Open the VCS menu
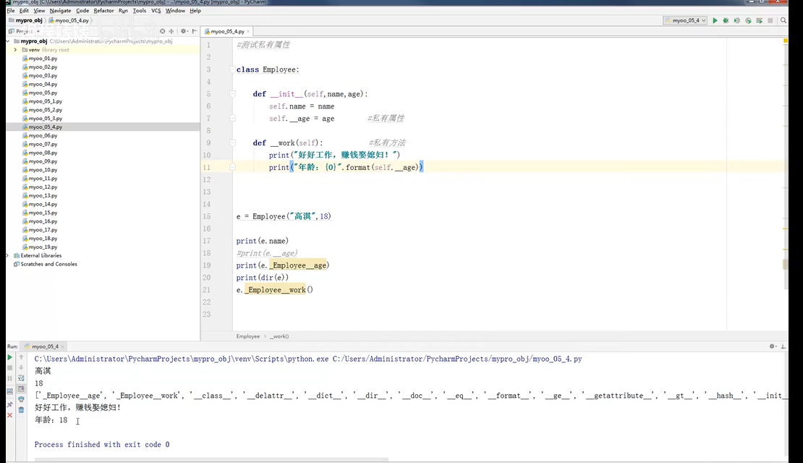803x463 pixels. tap(156, 10)
